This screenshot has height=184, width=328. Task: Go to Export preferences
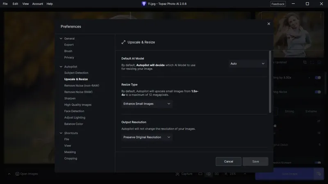[69, 45]
